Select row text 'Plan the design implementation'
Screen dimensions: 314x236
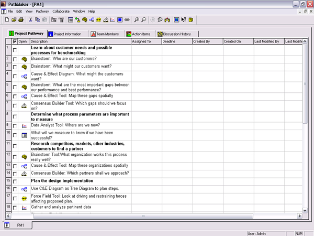(62, 181)
